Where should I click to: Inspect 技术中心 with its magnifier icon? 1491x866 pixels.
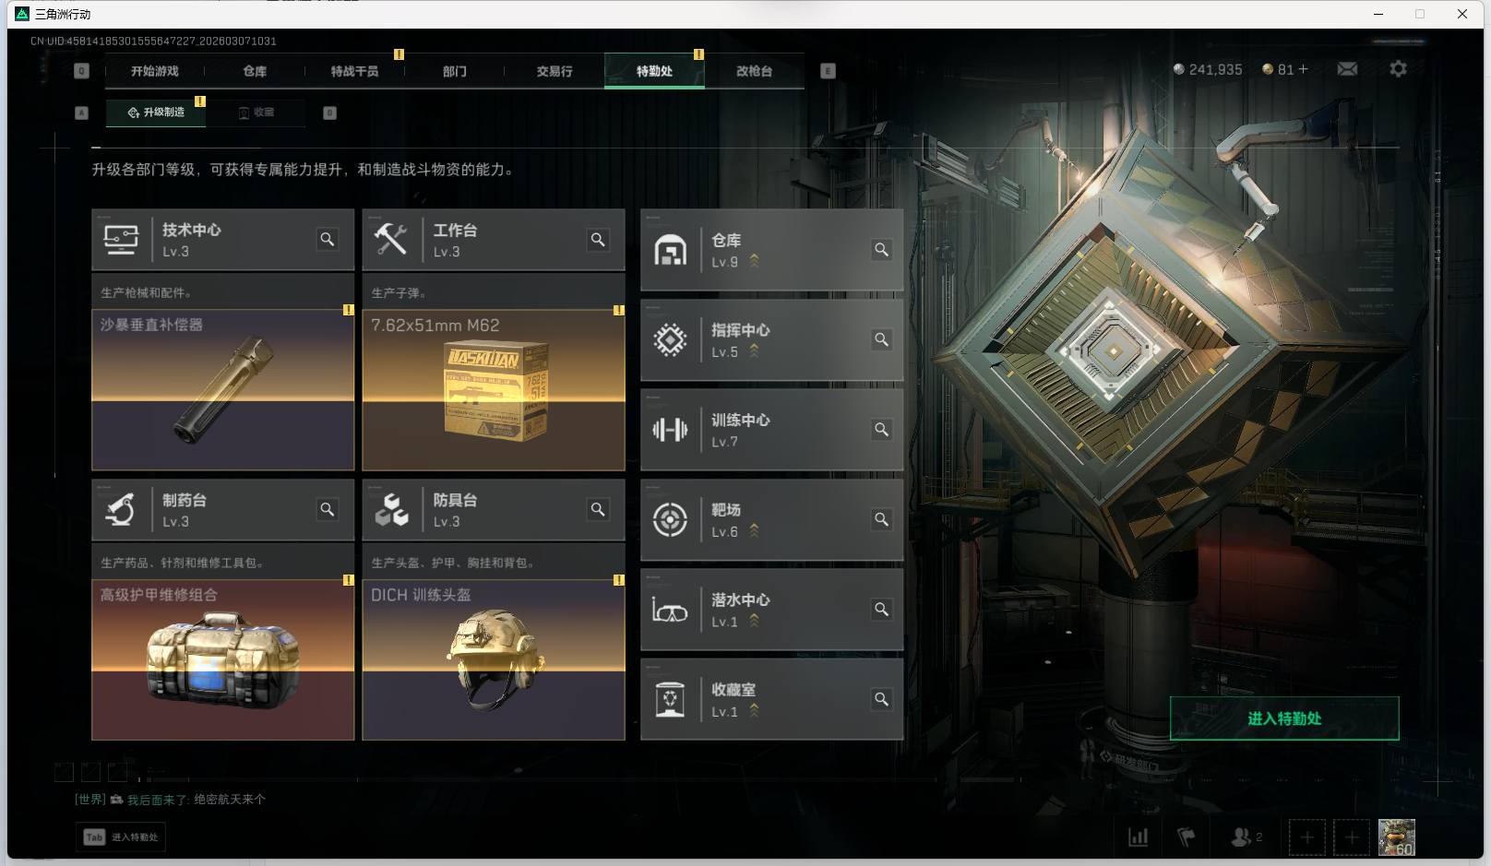coord(327,240)
